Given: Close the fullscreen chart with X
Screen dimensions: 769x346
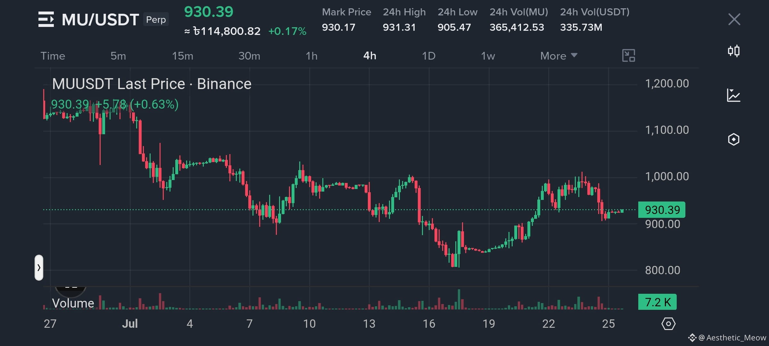Looking at the screenshot, I should pyautogui.click(x=734, y=19).
